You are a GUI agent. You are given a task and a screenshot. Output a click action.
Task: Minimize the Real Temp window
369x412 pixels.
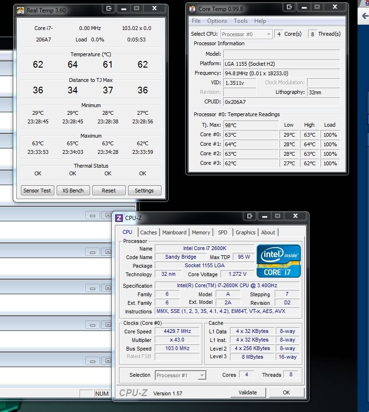click(123, 8)
